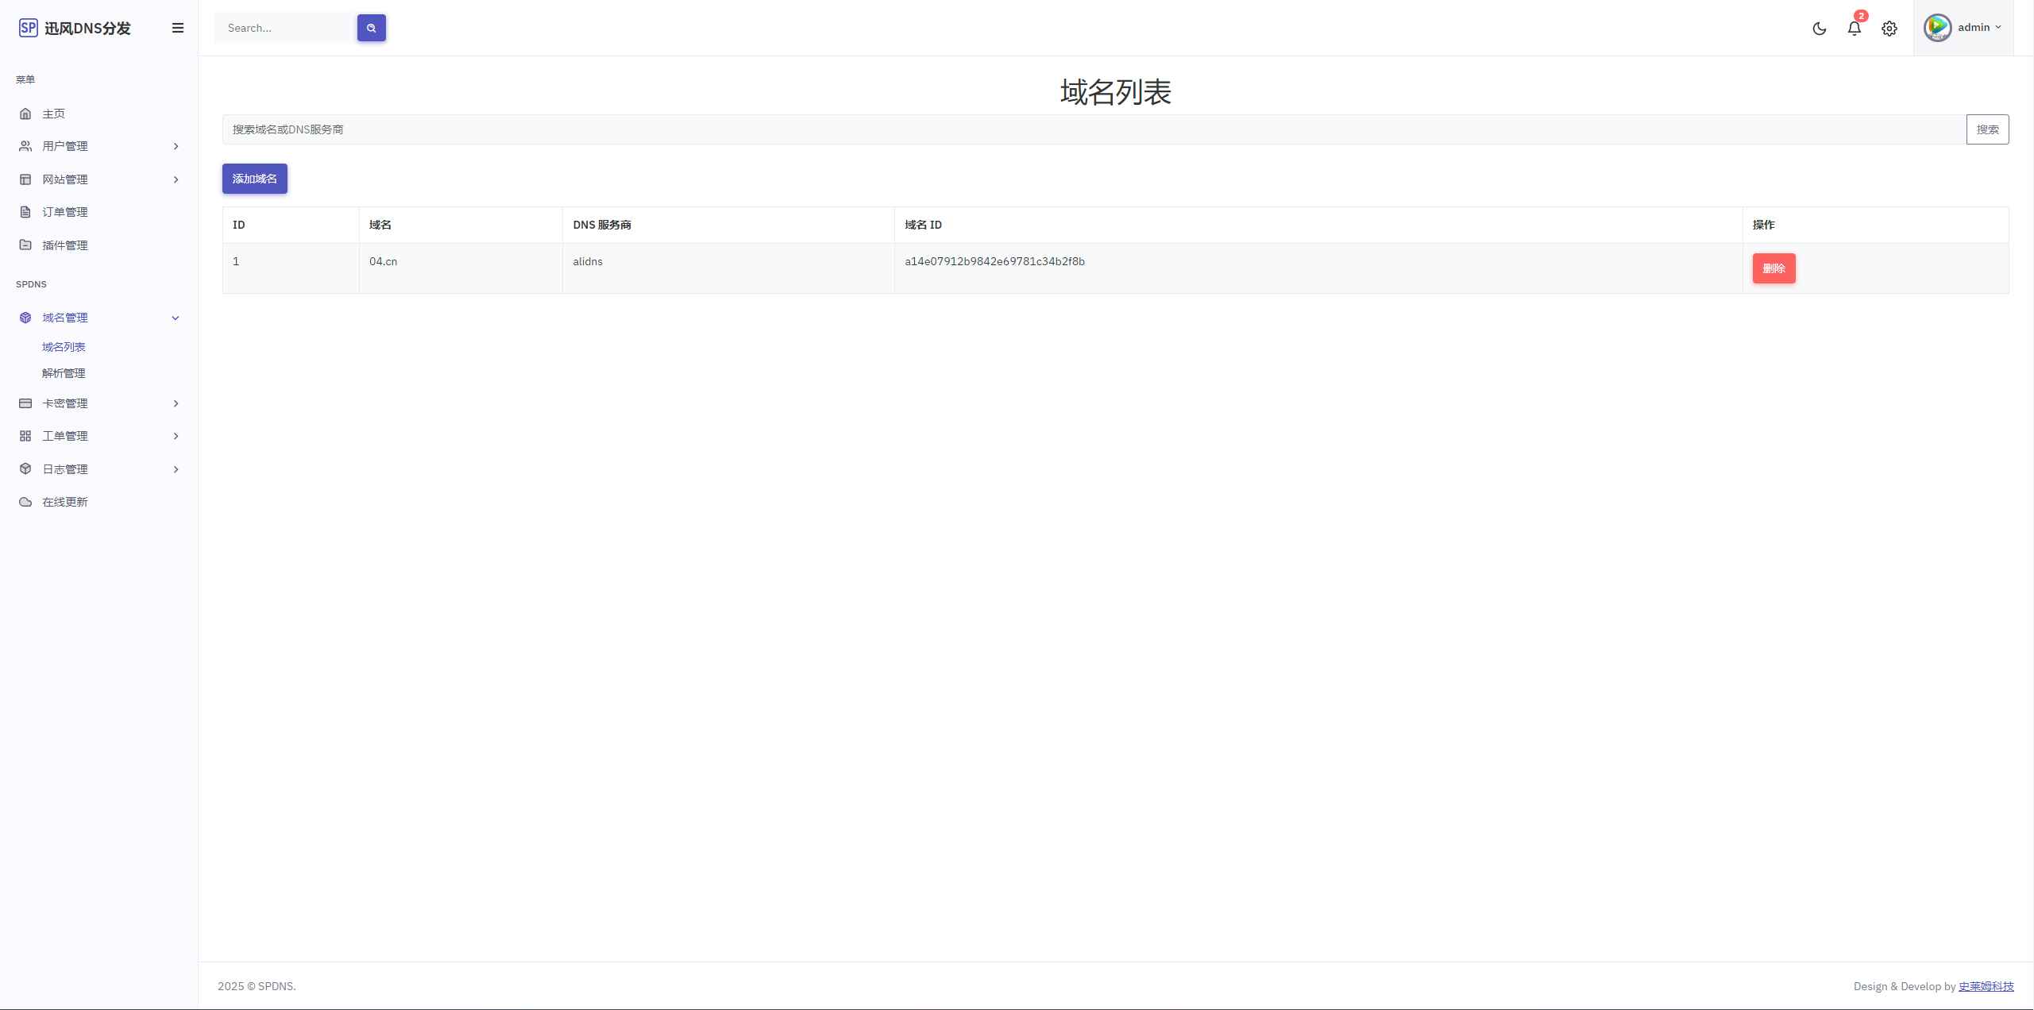Toggle dark mode with moon icon
This screenshot has width=2034, height=1010.
click(x=1819, y=27)
